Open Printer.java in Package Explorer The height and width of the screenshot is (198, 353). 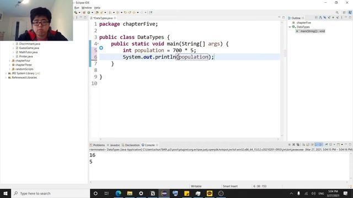tap(26, 57)
